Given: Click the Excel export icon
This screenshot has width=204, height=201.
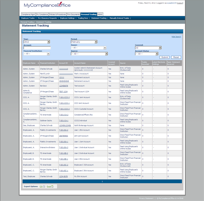Looking at the screenshot, I should (52, 187).
